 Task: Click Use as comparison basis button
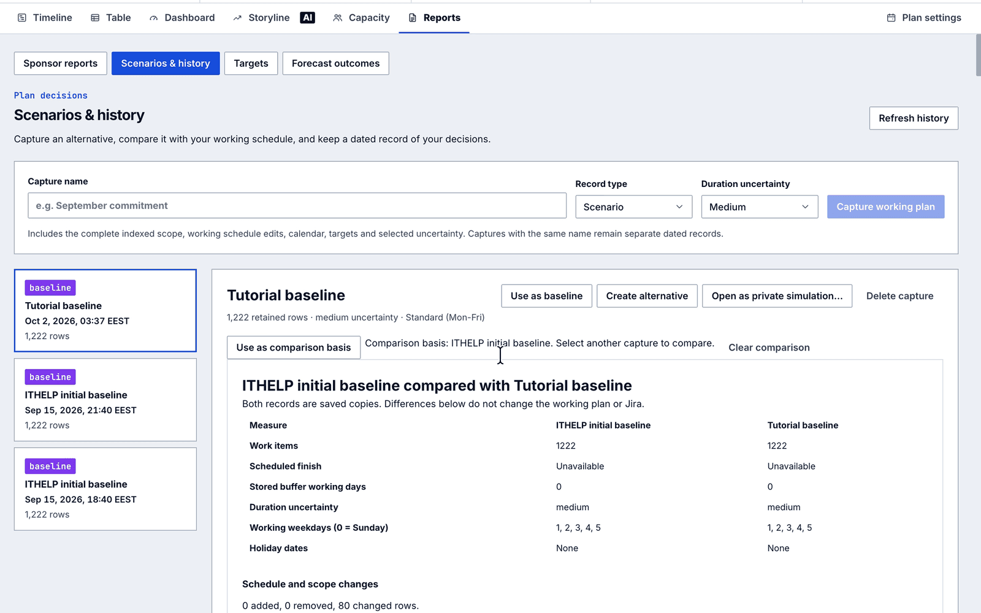pyautogui.click(x=294, y=348)
